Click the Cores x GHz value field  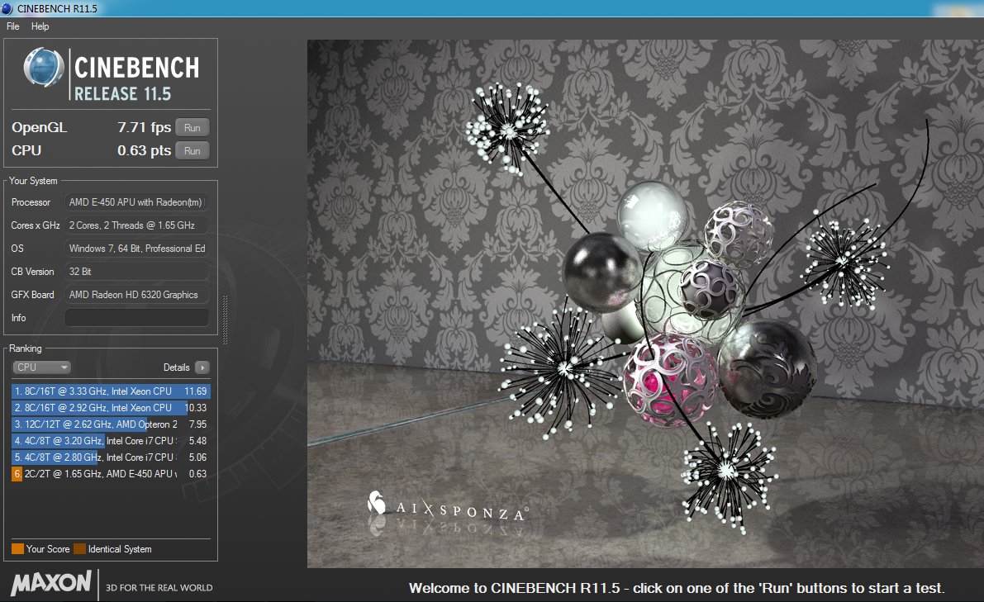(137, 225)
